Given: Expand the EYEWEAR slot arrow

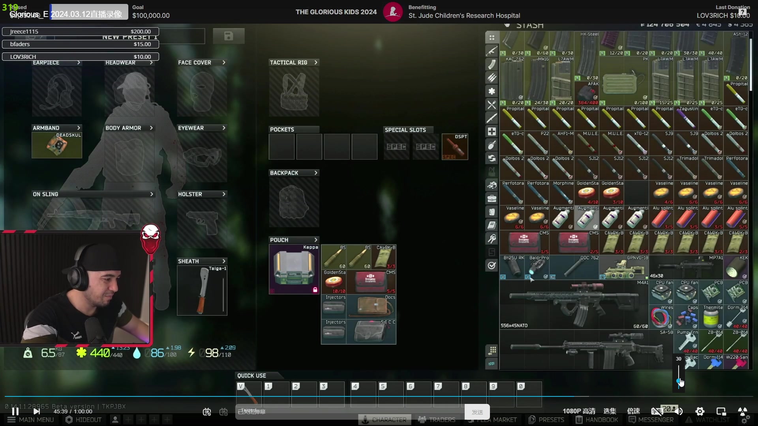Looking at the screenshot, I should click(224, 128).
